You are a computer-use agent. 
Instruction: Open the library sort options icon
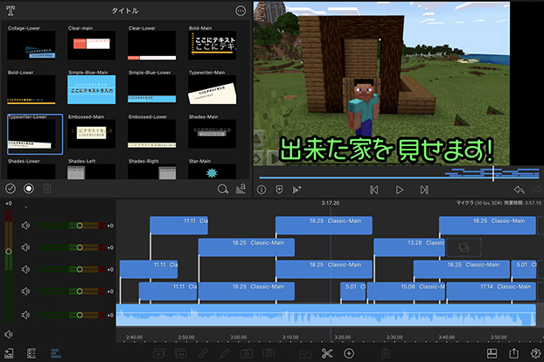[241, 189]
